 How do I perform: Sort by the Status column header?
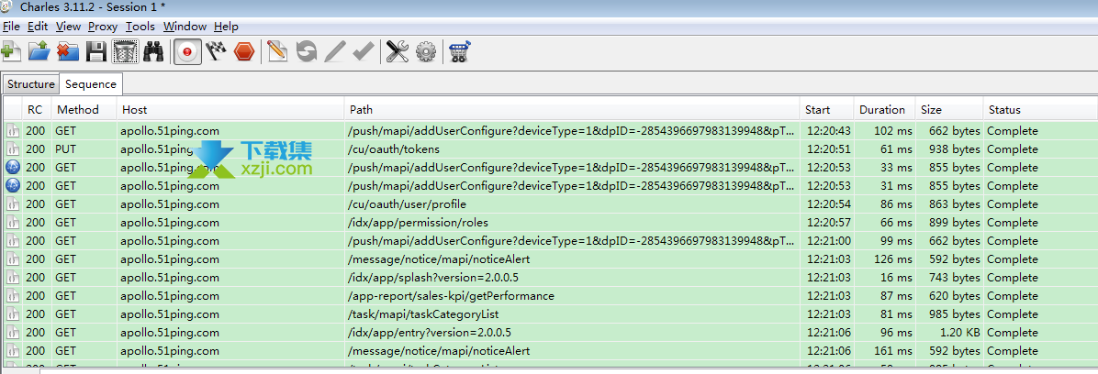coord(1039,110)
